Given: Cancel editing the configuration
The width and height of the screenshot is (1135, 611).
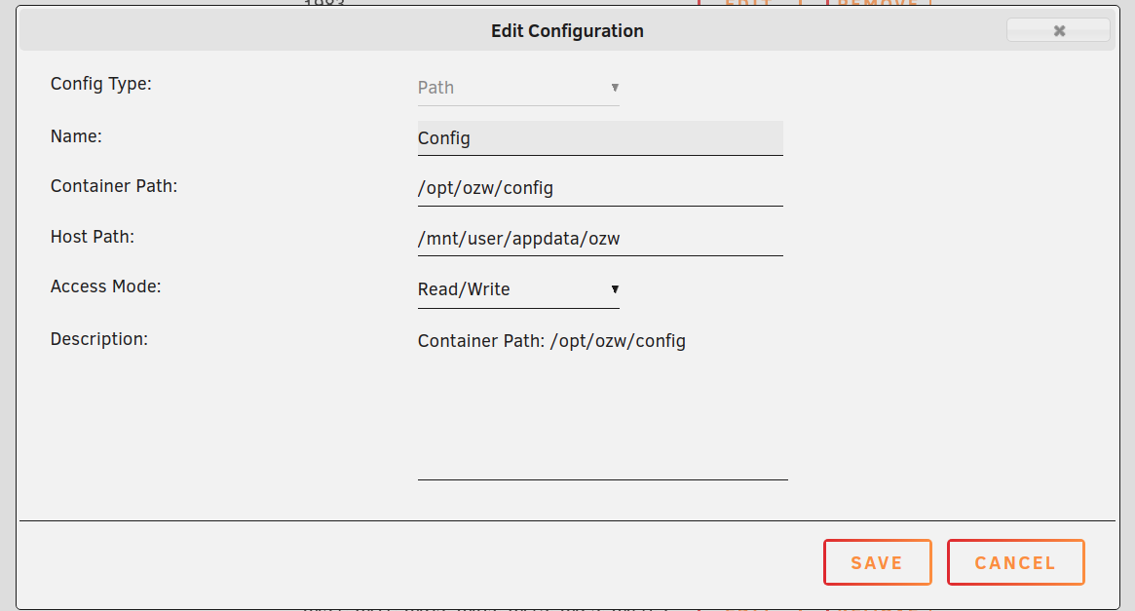Looking at the screenshot, I should point(1015,562).
